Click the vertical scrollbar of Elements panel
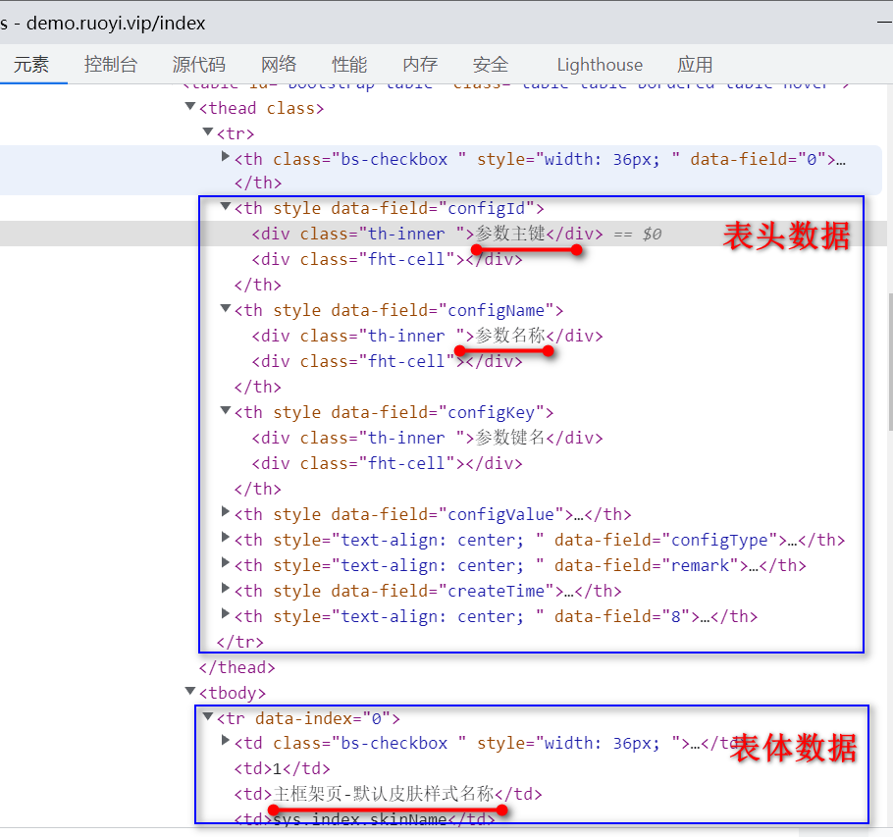893x837 pixels. click(890, 361)
